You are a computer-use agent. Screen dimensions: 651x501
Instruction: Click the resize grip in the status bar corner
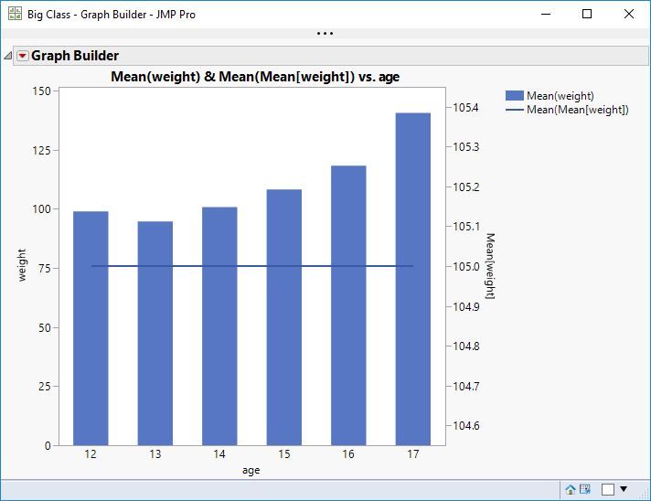(645, 494)
